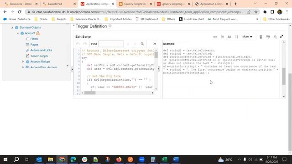Click the erase script trash icon
292x164 pixels.
(261, 37)
